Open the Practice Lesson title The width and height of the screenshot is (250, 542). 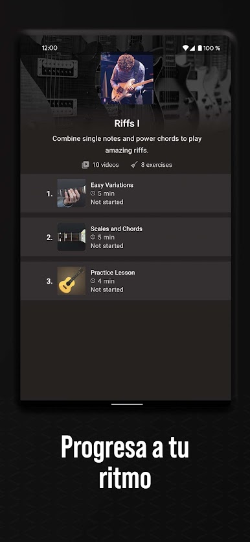click(113, 273)
